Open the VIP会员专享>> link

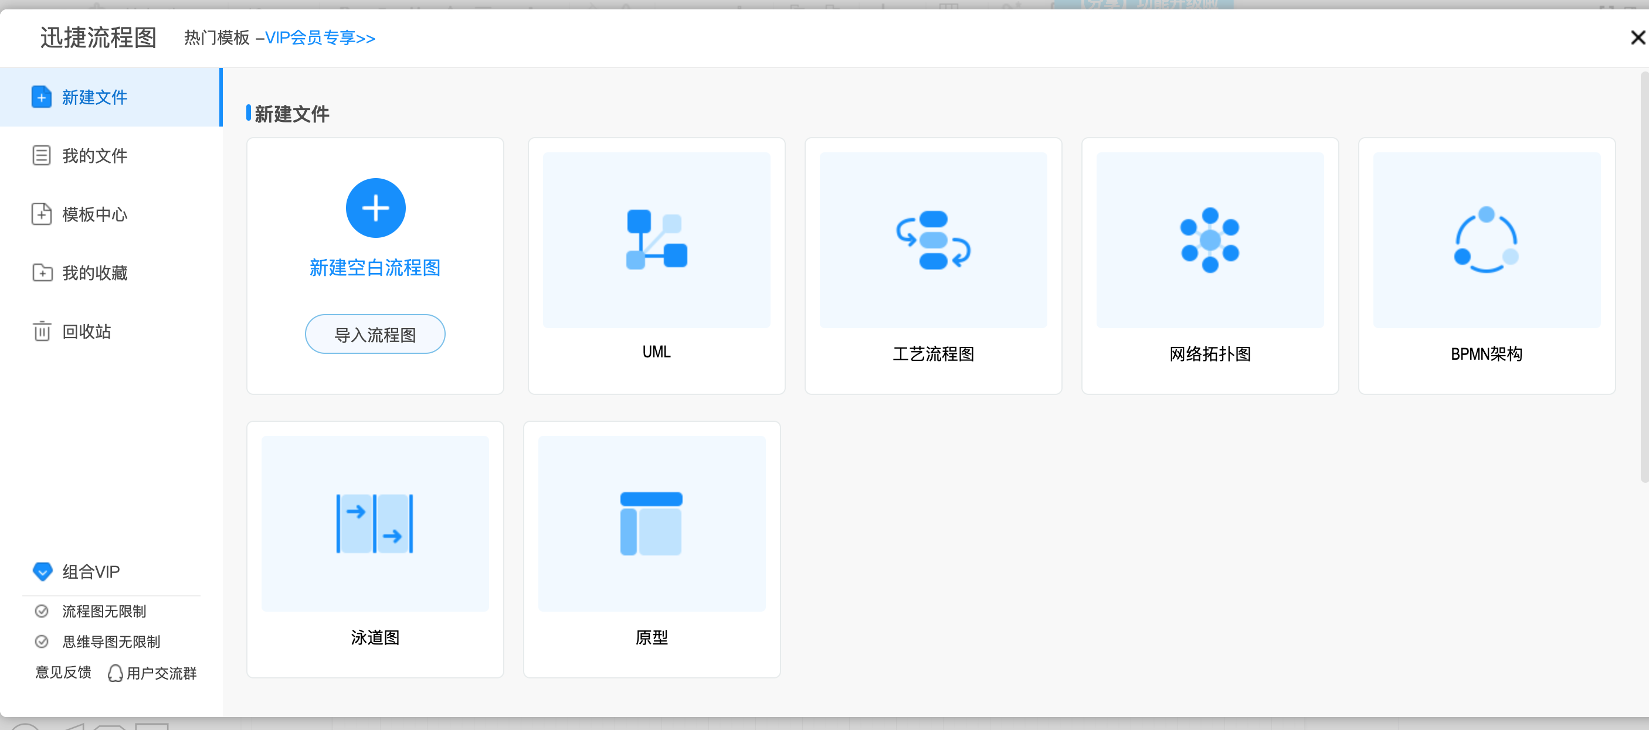[x=320, y=37]
